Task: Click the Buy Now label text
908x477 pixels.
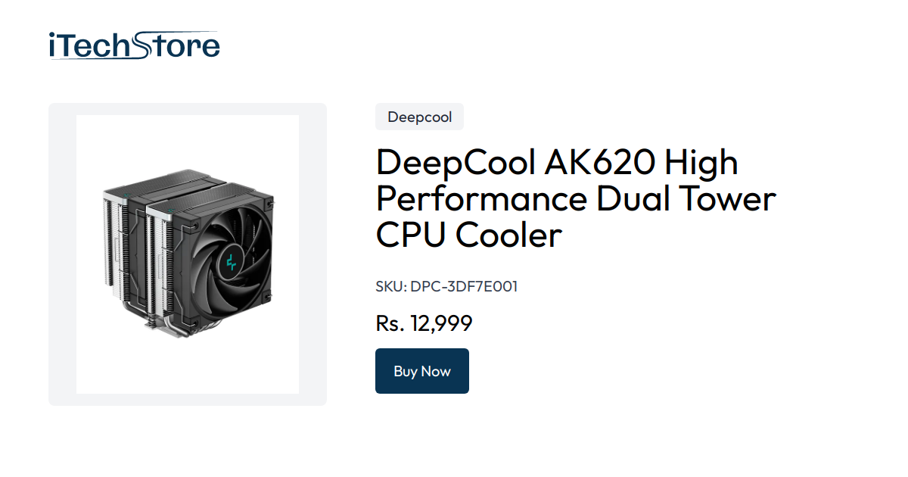Action: [421, 371]
